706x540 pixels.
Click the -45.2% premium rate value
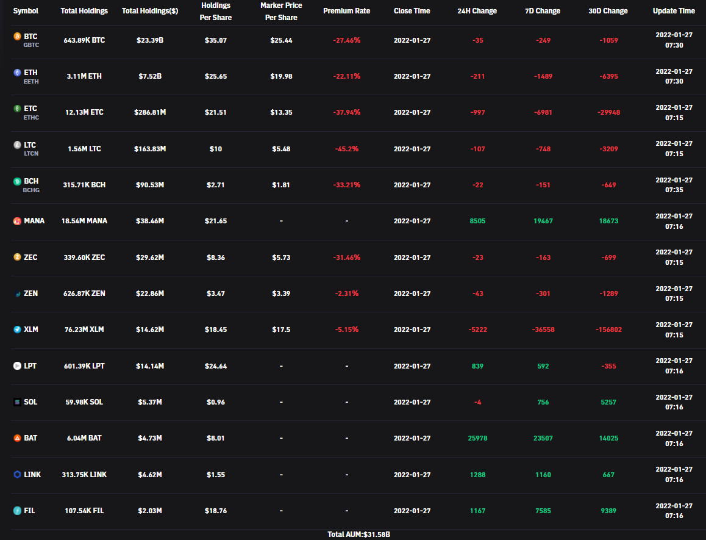(347, 149)
